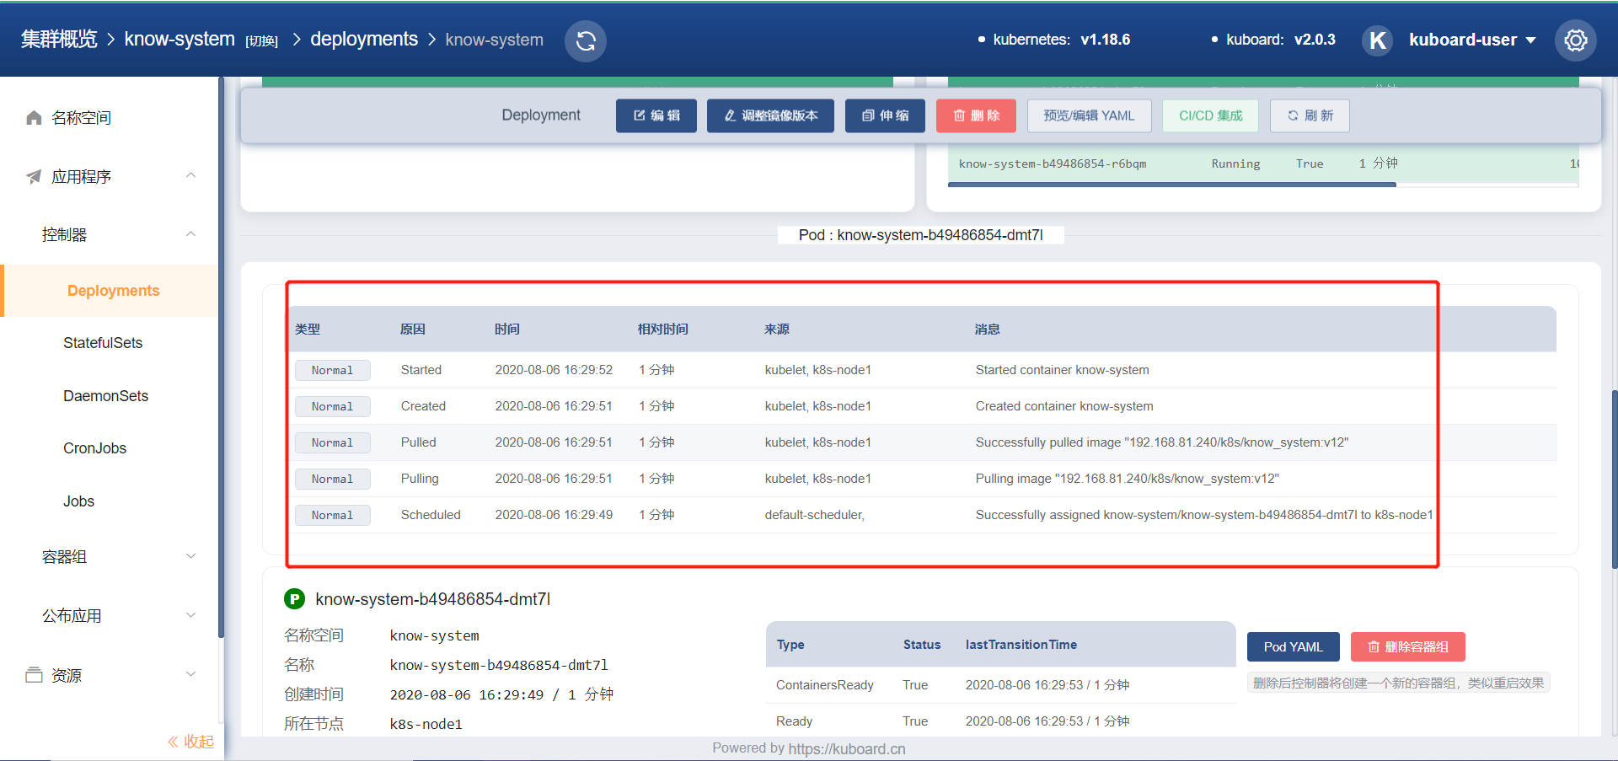The height and width of the screenshot is (761, 1618).
Task: Click the know-system-b49486854-r6bqm pod row
Action: click(1262, 163)
